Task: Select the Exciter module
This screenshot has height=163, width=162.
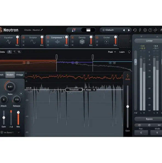Action: pyautogui.click(x=107, y=41)
